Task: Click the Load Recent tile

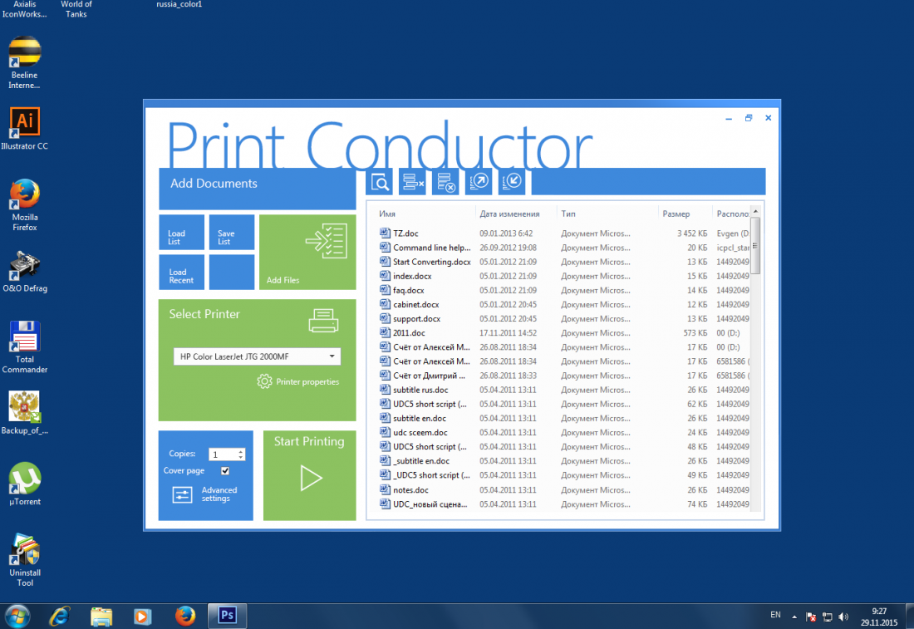Action: 182,272
